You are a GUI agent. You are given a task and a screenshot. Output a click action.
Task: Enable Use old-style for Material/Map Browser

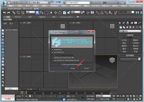click(x=52, y=60)
